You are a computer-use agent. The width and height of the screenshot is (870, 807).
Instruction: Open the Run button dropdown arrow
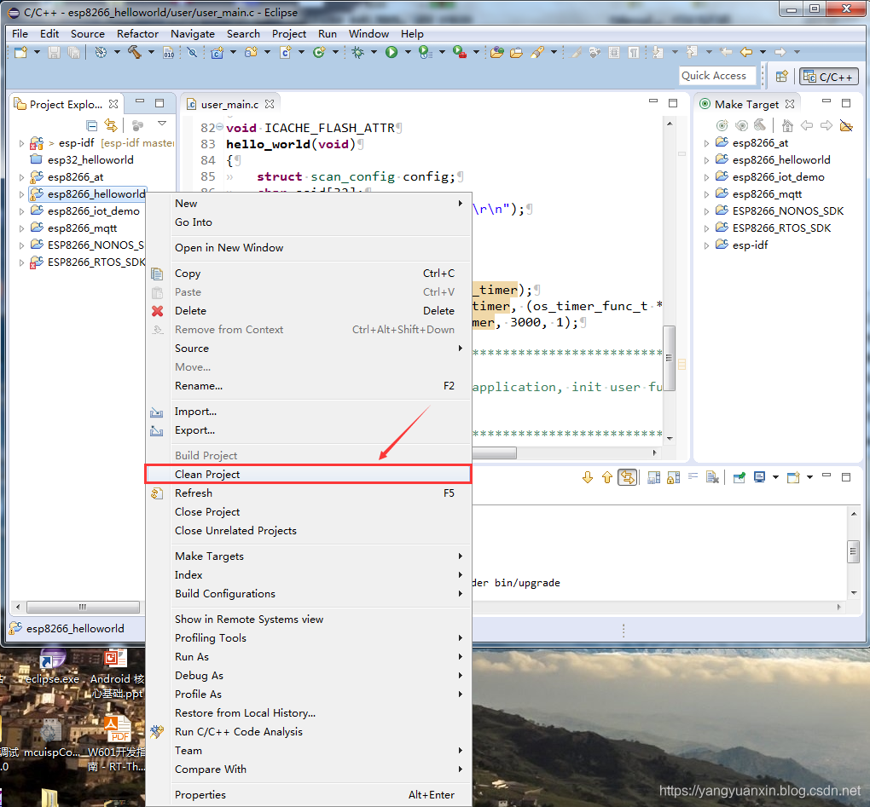point(408,52)
